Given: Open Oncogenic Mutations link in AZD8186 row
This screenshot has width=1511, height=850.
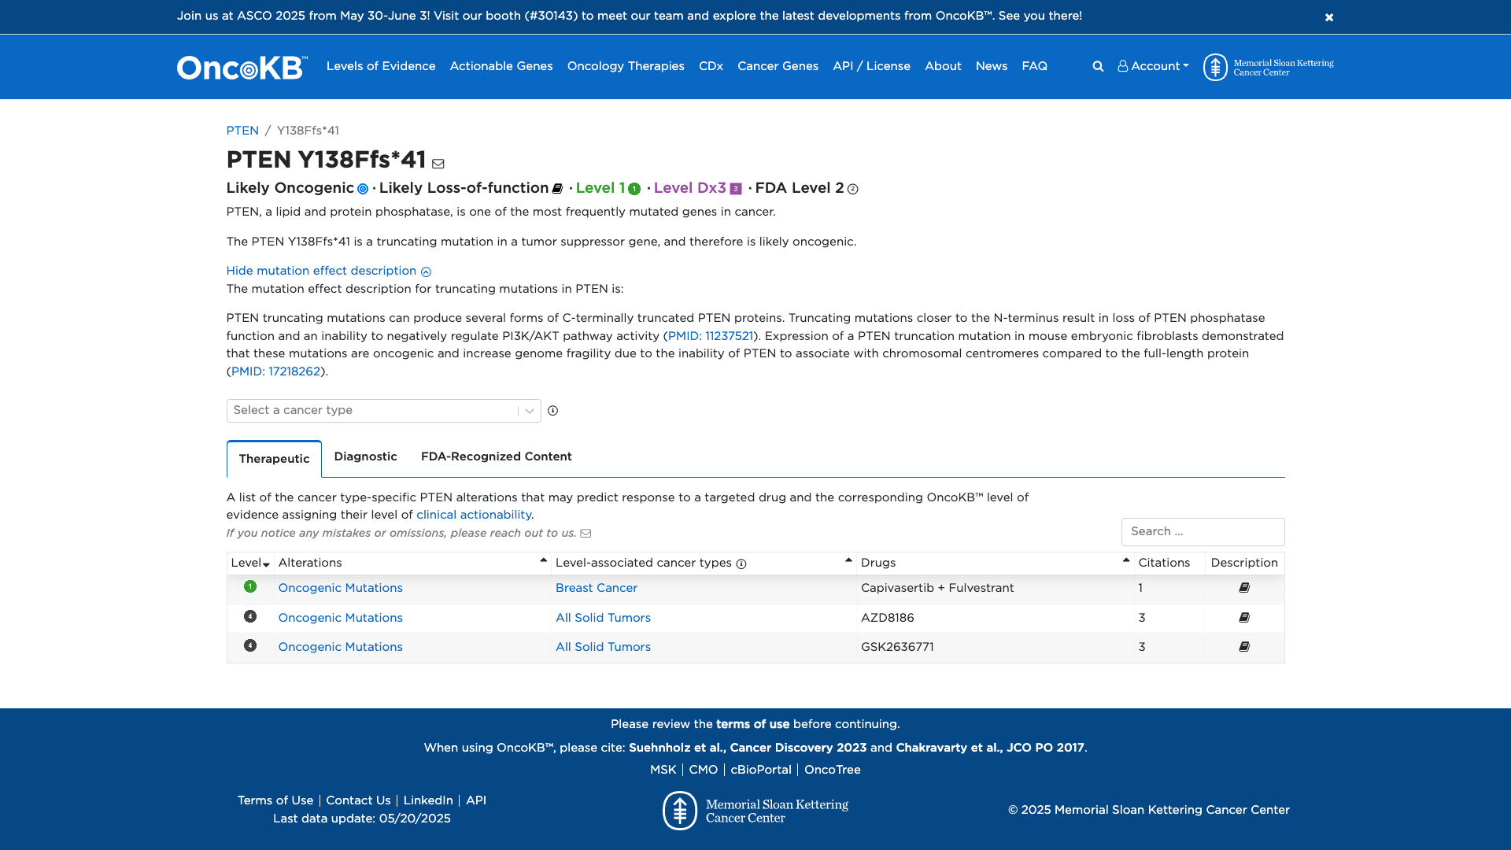Looking at the screenshot, I should [341, 619].
